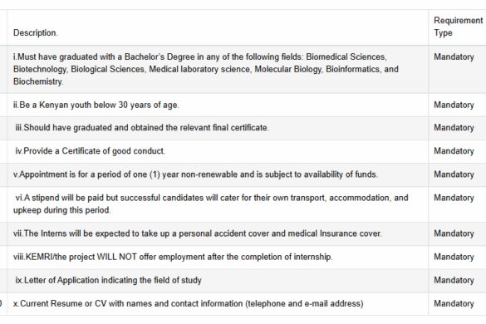Click the Requirement Type column header
Image resolution: width=486 pixels, height=324 pixels.
coord(458,27)
